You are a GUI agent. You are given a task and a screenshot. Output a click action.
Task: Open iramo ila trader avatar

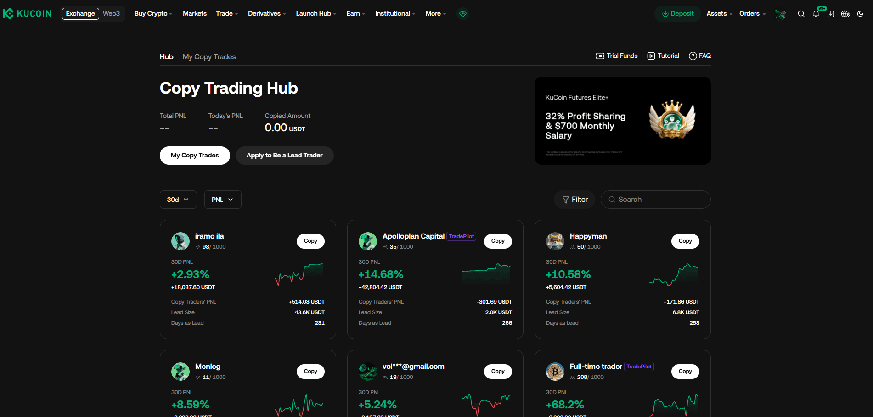click(180, 241)
